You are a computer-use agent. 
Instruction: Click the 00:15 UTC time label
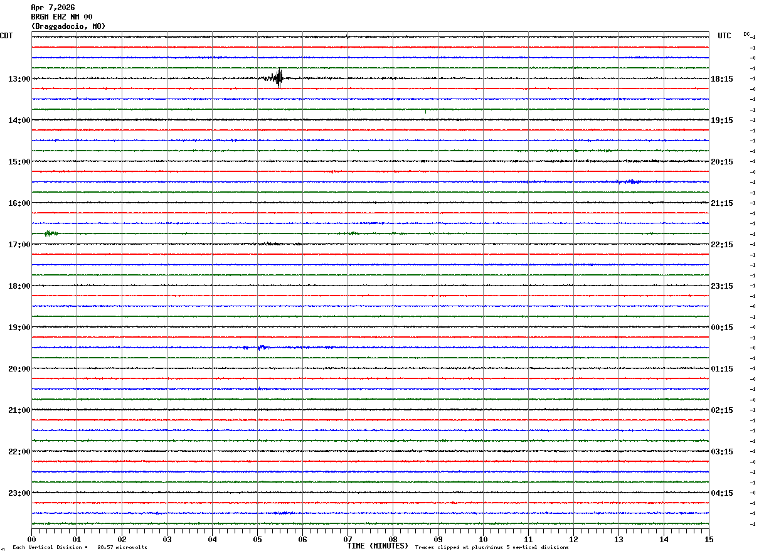722,328
